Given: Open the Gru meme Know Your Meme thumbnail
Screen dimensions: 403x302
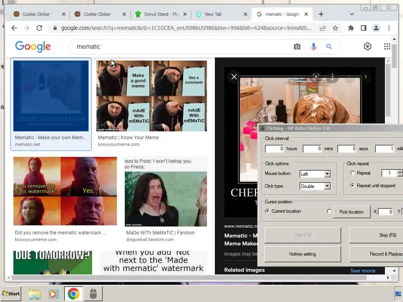Looking at the screenshot, I should click(152, 96).
